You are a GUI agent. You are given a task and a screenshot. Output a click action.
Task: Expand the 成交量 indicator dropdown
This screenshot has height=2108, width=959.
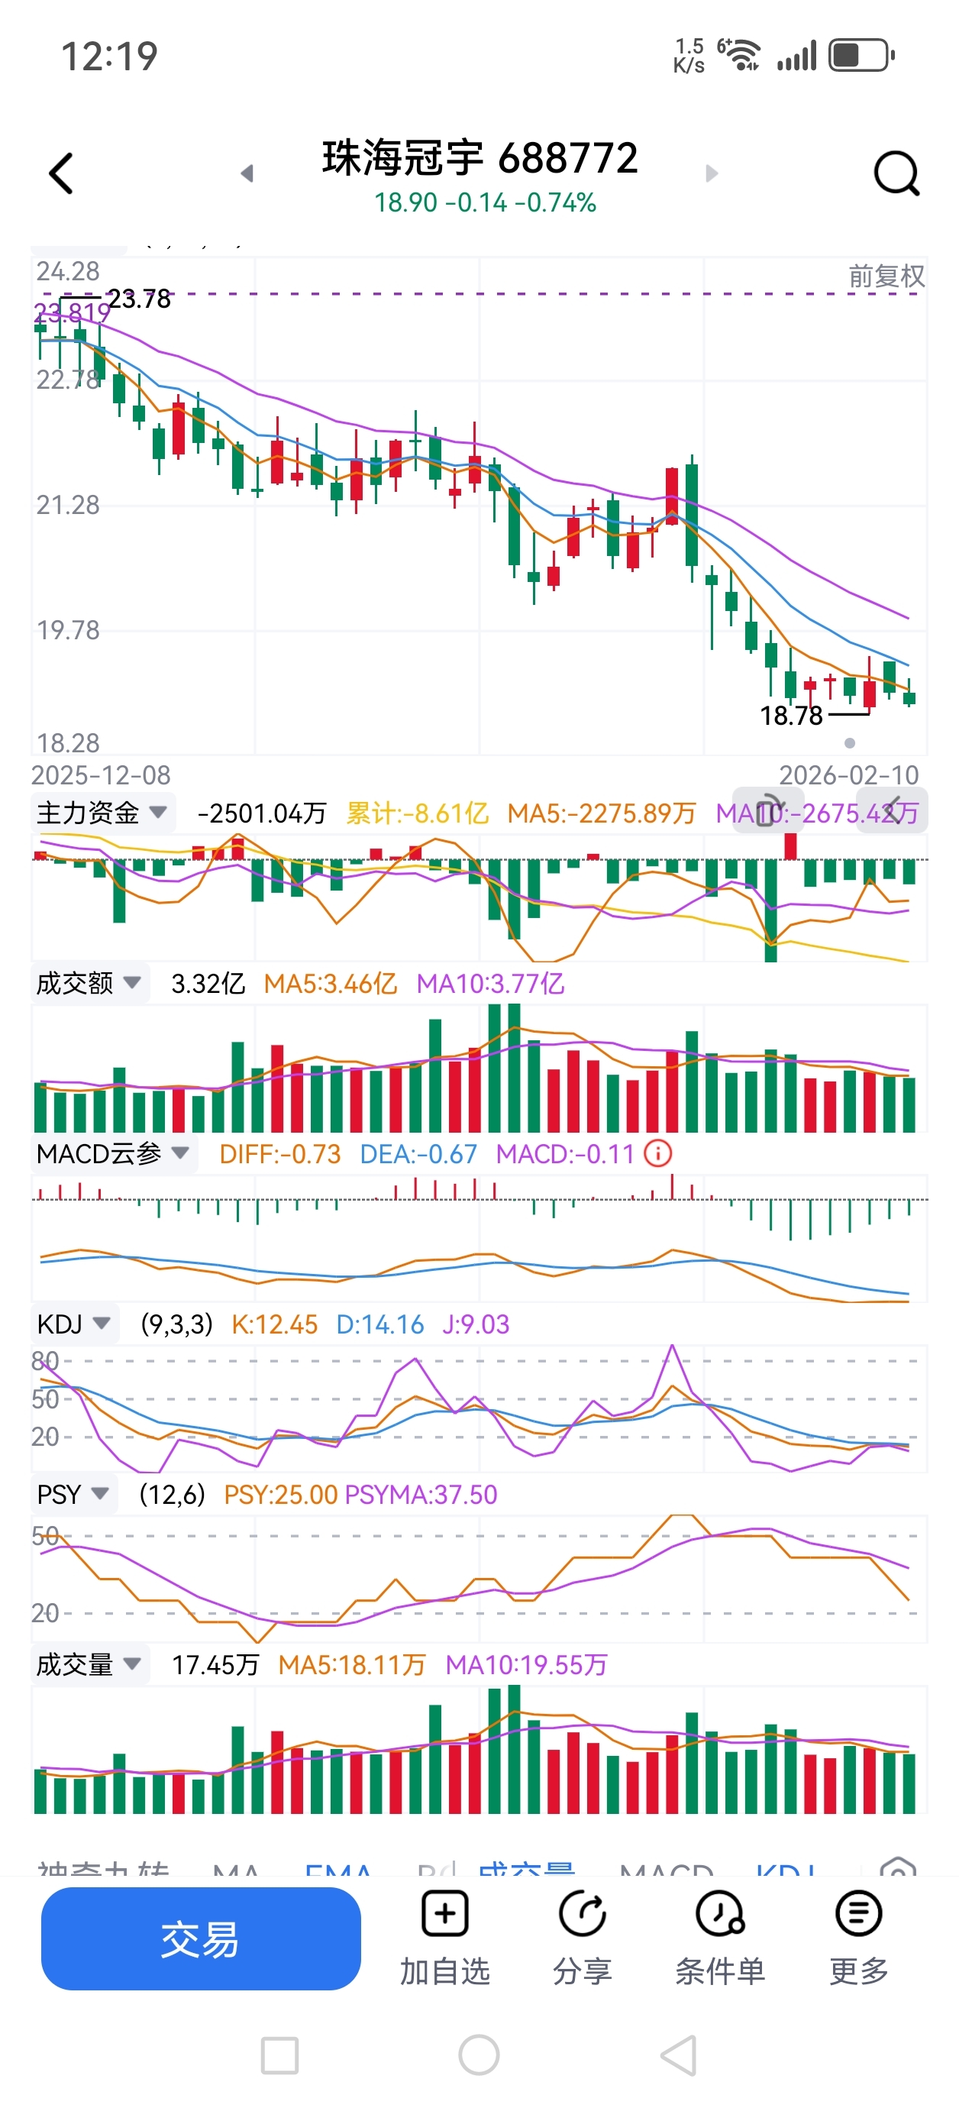(89, 1664)
